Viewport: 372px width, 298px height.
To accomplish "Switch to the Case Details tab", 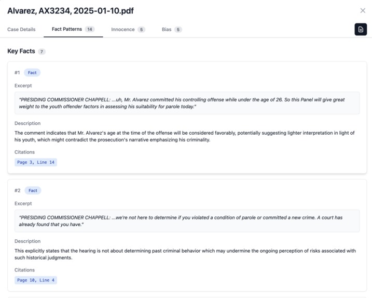I will tap(21, 30).
